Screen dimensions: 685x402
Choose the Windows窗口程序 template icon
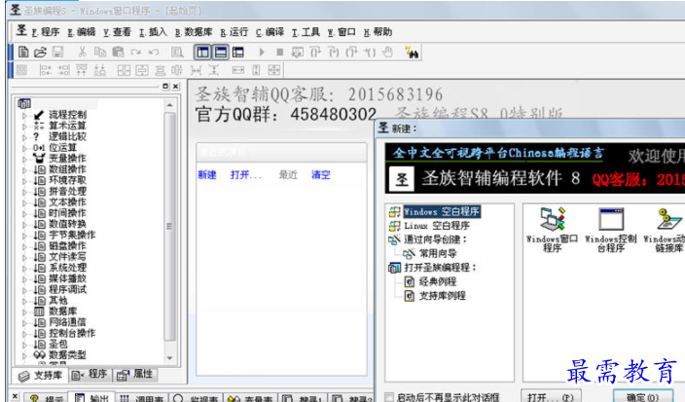553,230
